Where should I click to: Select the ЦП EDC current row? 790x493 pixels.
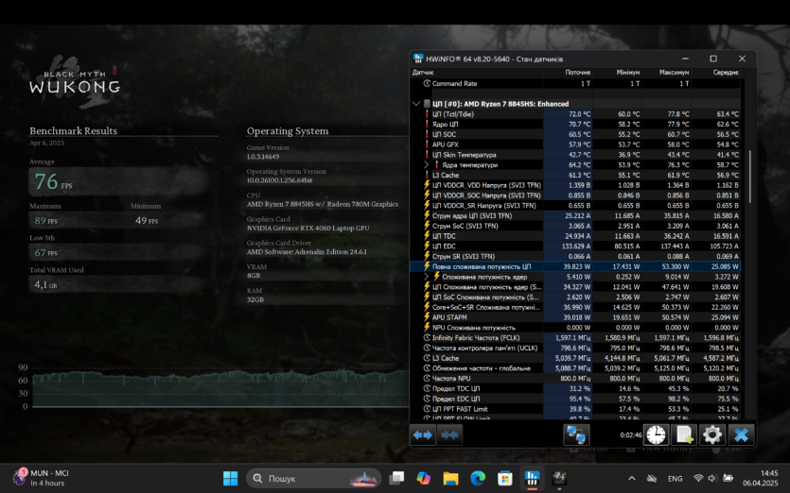coord(575,246)
